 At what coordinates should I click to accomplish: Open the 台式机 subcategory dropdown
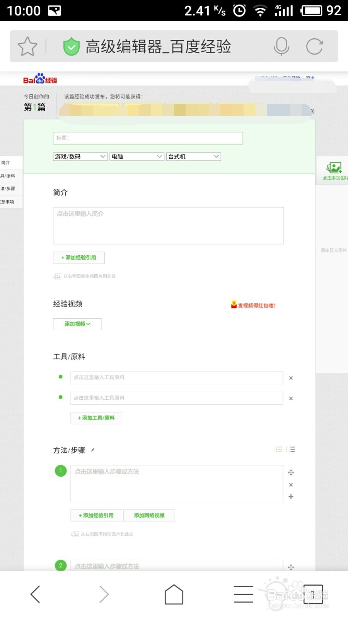pyautogui.click(x=193, y=156)
